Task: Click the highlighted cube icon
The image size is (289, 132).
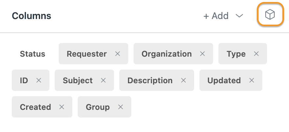Action: tap(270, 14)
